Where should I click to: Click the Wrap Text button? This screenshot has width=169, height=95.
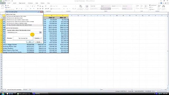(x=54, y=6)
